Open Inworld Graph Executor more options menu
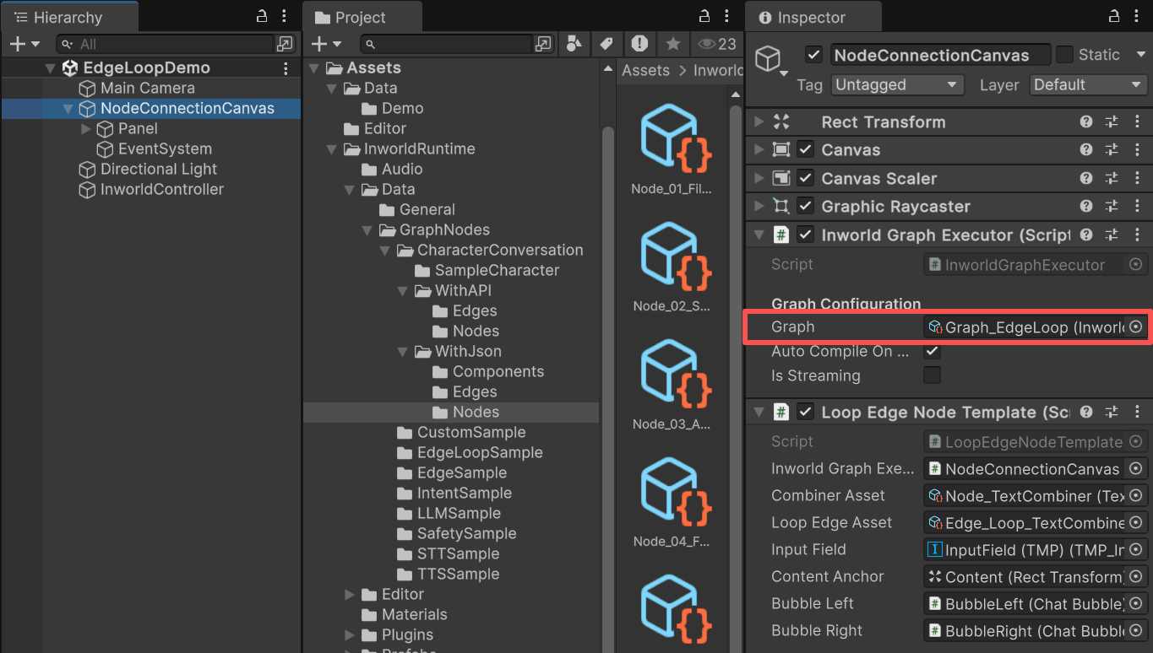Viewport: 1153px width, 653px height. 1137,235
